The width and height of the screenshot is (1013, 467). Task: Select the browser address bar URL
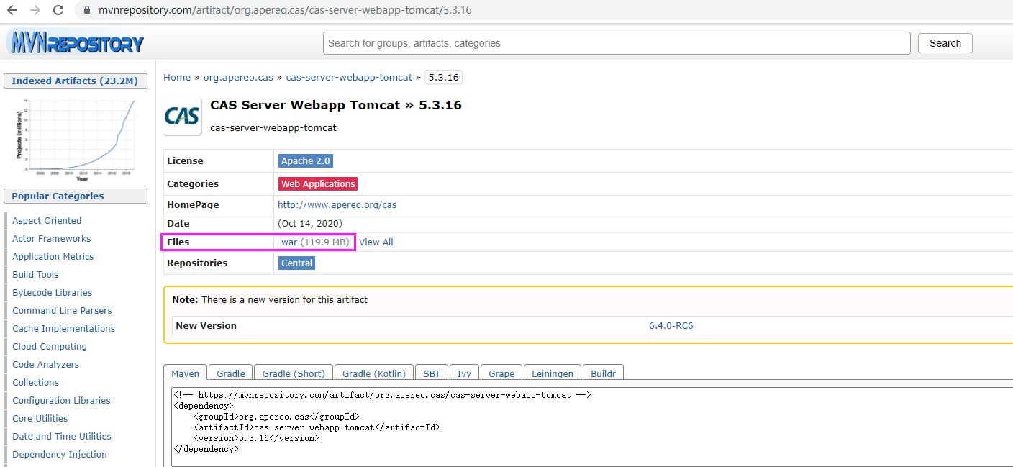(285, 11)
